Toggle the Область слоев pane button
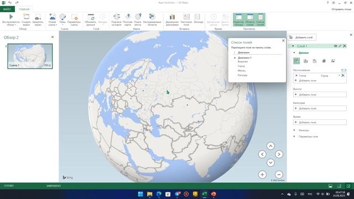 250,20
